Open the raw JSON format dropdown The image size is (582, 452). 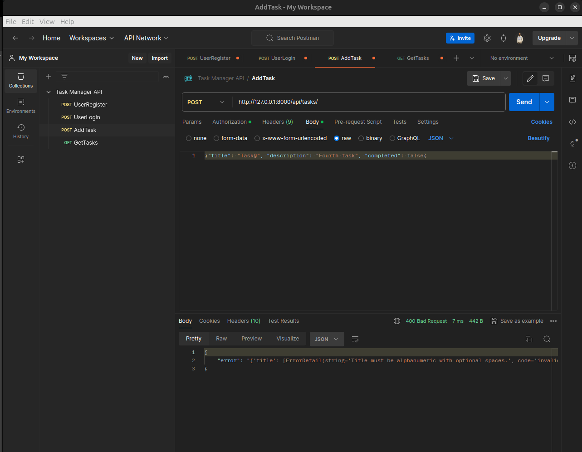coord(441,138)
